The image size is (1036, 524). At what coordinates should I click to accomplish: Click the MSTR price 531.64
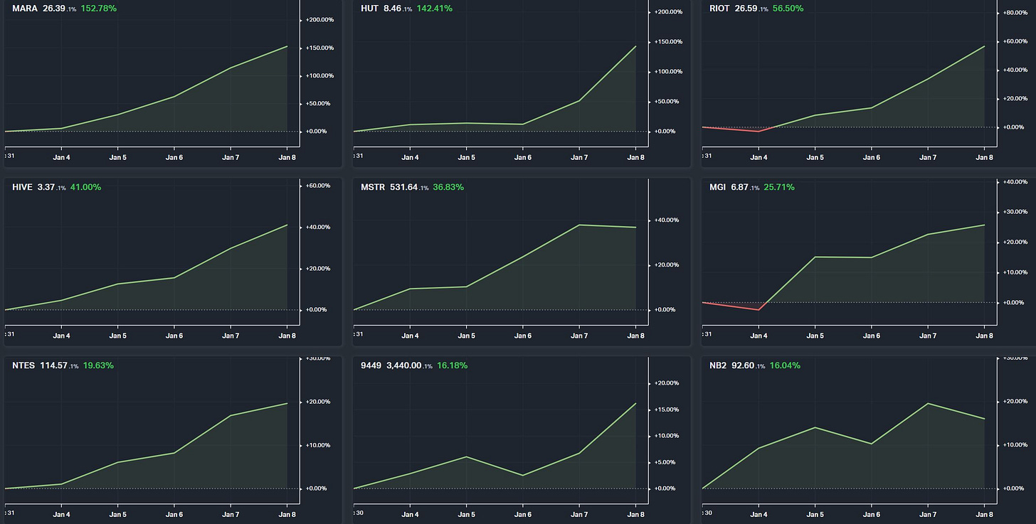[x=405, y=187]
